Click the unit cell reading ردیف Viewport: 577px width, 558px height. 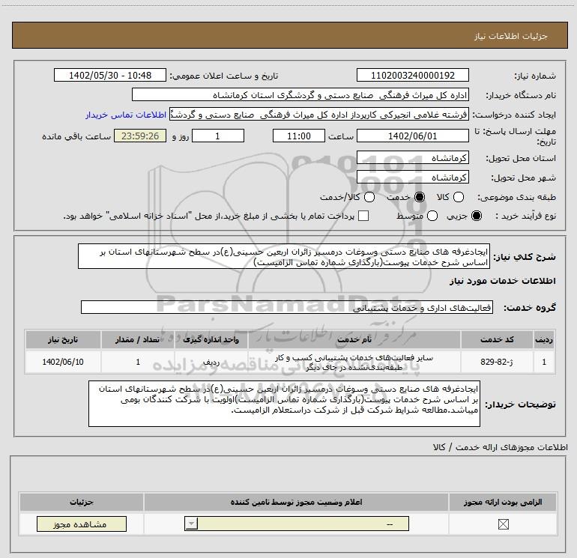point(211,362)
